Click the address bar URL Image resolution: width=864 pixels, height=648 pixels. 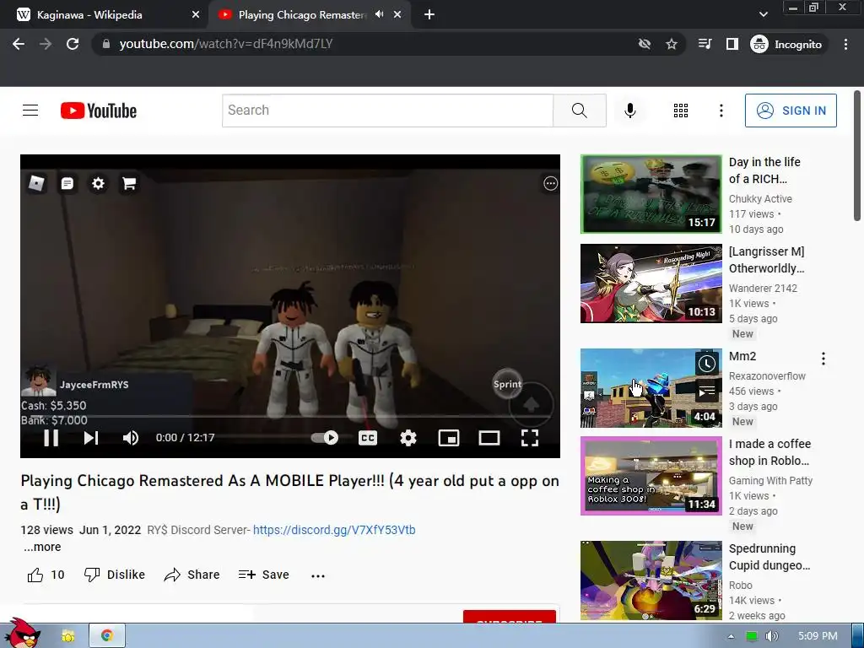(x=226, y=44)
